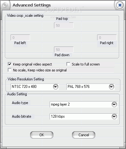Close the Advanced Settings dialog
This screenshot has height=149, width=126.
pyautogui.click(x=120, y=5)
